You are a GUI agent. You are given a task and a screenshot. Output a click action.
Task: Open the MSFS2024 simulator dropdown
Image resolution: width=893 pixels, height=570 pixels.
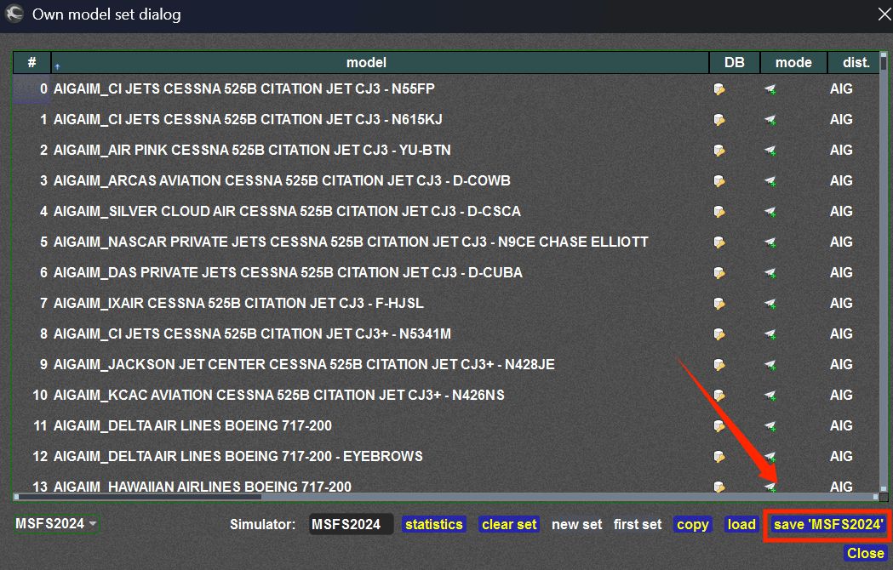(x=56, y=524)
